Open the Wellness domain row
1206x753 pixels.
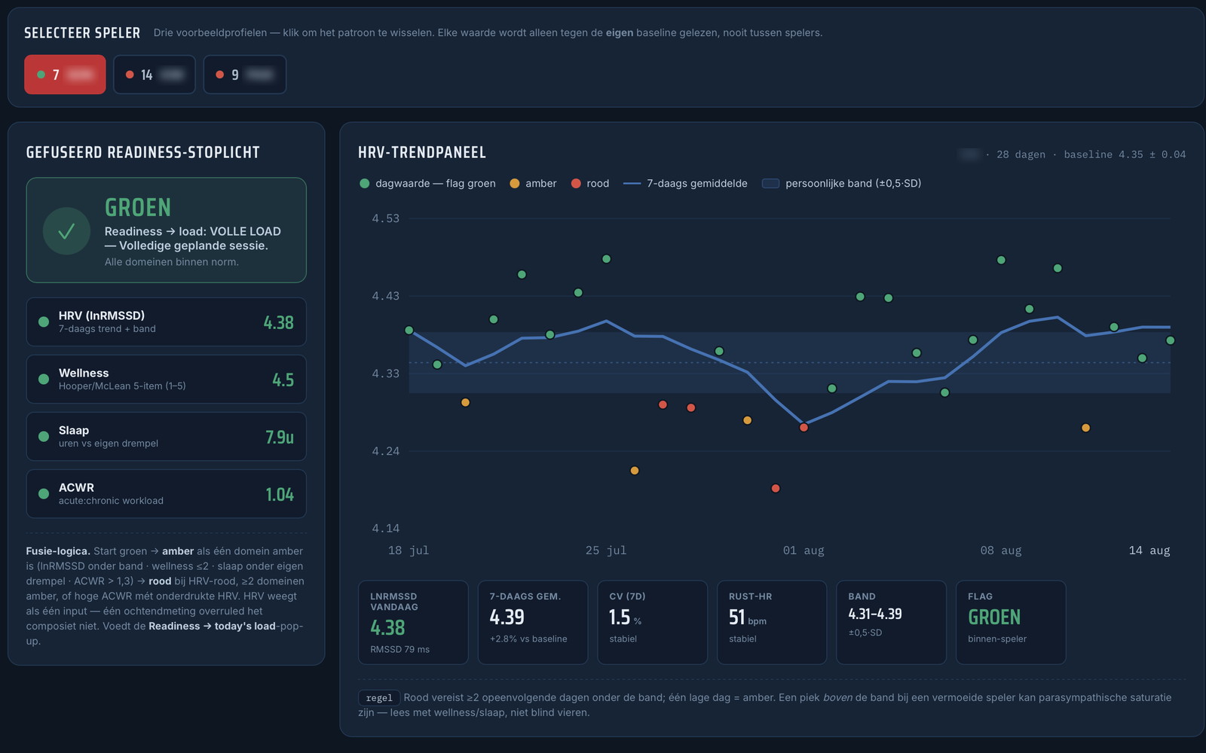pyautogui.click(x=166, y=379)
